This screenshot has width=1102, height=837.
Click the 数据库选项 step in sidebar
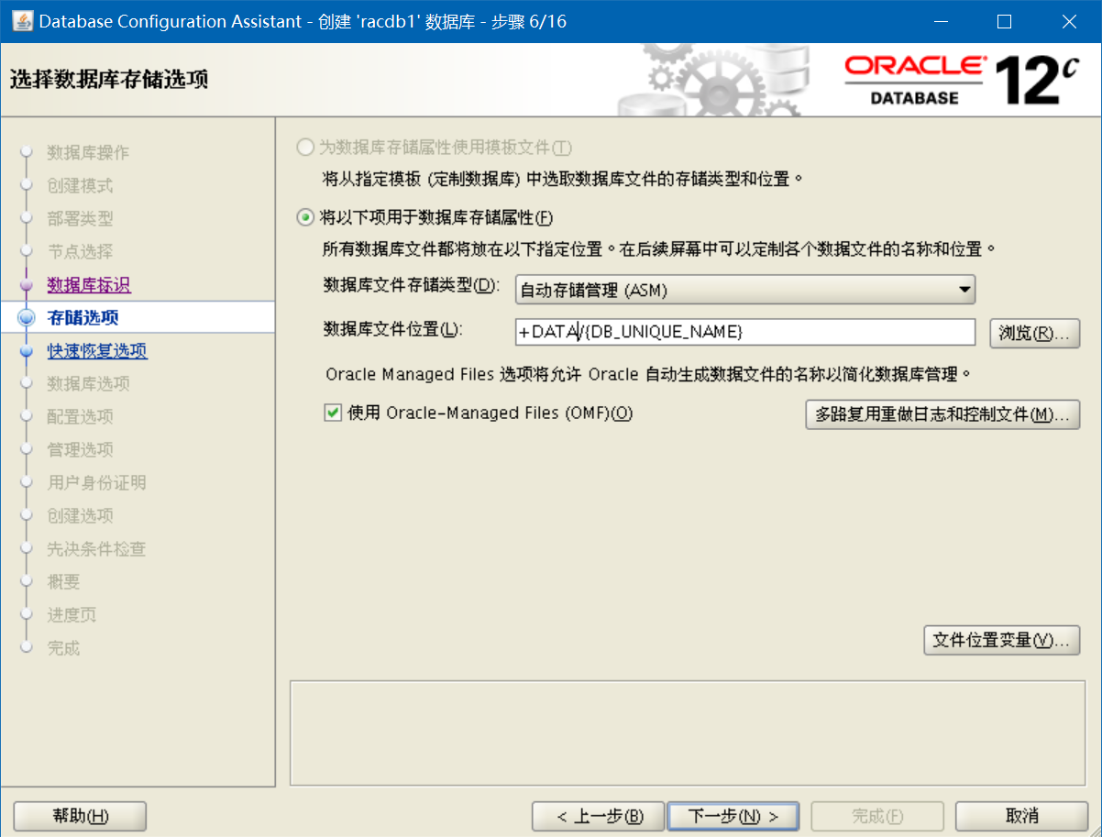point(88,383)
